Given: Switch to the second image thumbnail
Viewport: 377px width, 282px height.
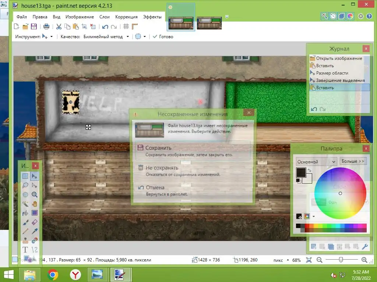Looking at the screenshot, I should [x=209, y=23].
